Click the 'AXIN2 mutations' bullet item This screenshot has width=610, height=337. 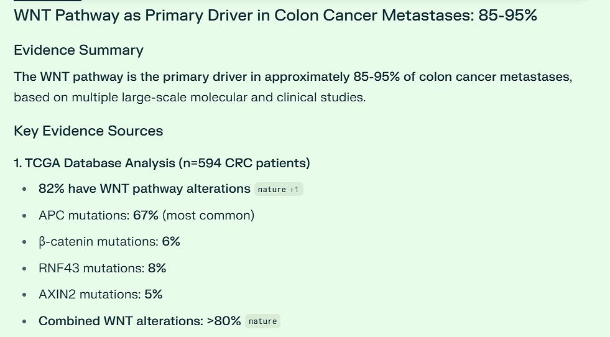click(100, 294)
